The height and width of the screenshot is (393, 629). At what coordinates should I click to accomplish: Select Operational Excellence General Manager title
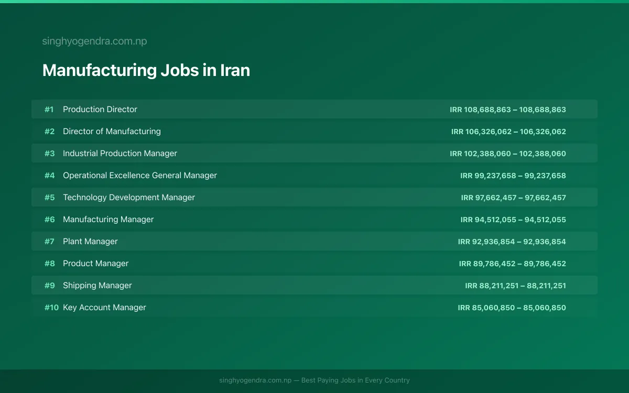(x=140, y=176)
